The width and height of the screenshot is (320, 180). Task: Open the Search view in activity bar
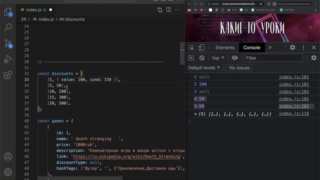coord(8,27)
